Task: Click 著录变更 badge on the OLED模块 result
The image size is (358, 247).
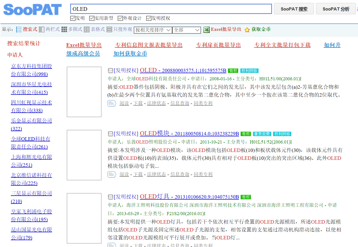Action: coord(262,134)
